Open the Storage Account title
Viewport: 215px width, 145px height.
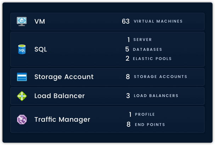[64, 77]
